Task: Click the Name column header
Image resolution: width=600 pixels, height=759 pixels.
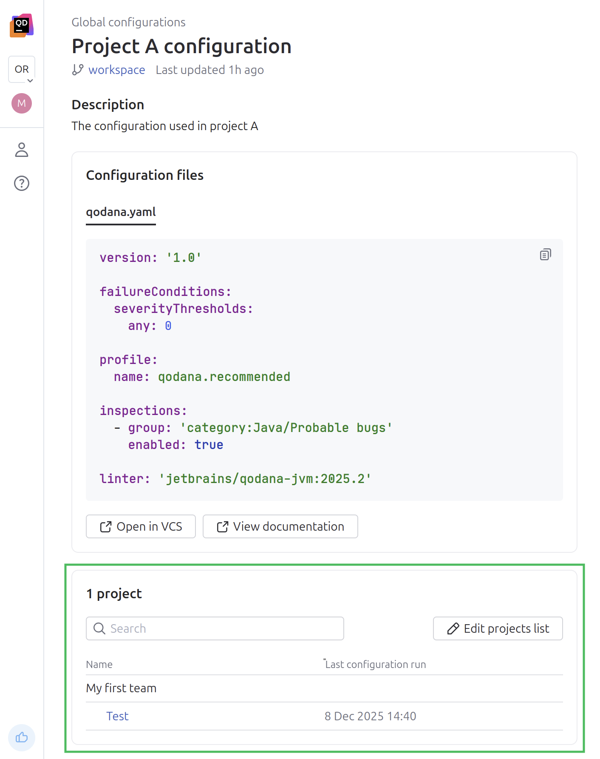Action: point(99,665)
